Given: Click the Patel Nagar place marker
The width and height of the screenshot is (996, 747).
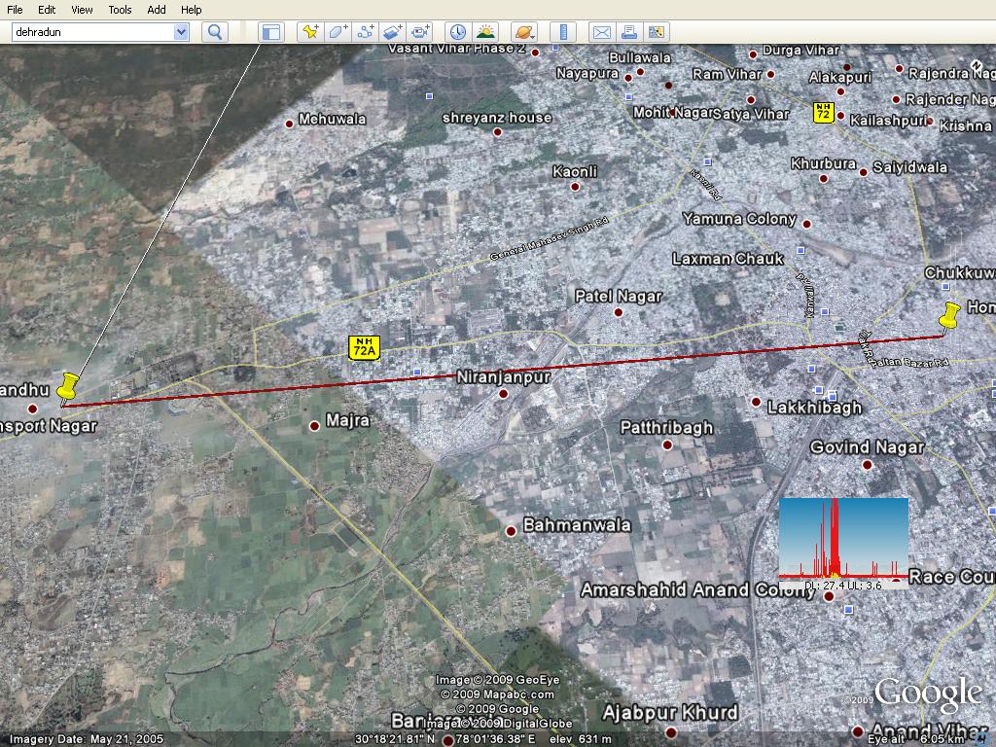Looking at the screenshot, I should (618, 312).
